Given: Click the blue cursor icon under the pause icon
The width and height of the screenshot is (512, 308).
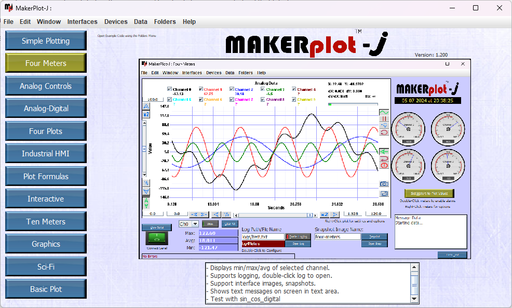Looking at the screenshot, I should [x=384, y=125].
